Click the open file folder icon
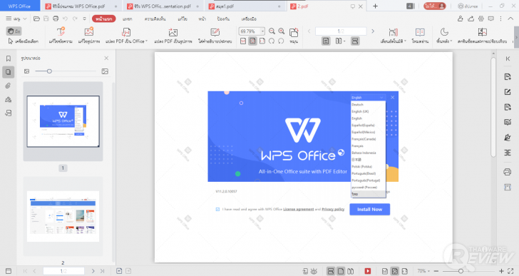Viewport: 519px width, 276px height. (x=37, y=19)
